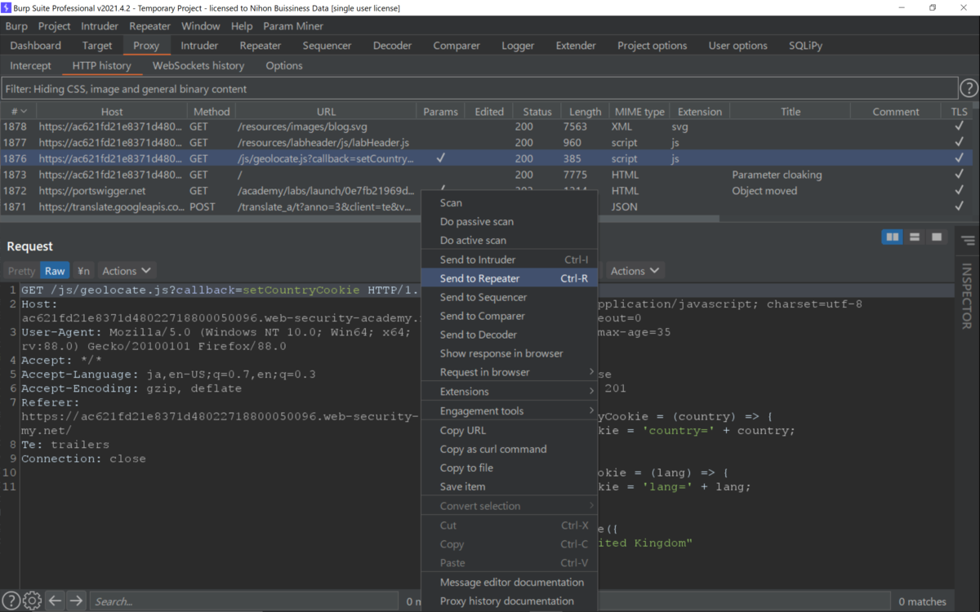Choose Save item from context menu

(509, 487)
